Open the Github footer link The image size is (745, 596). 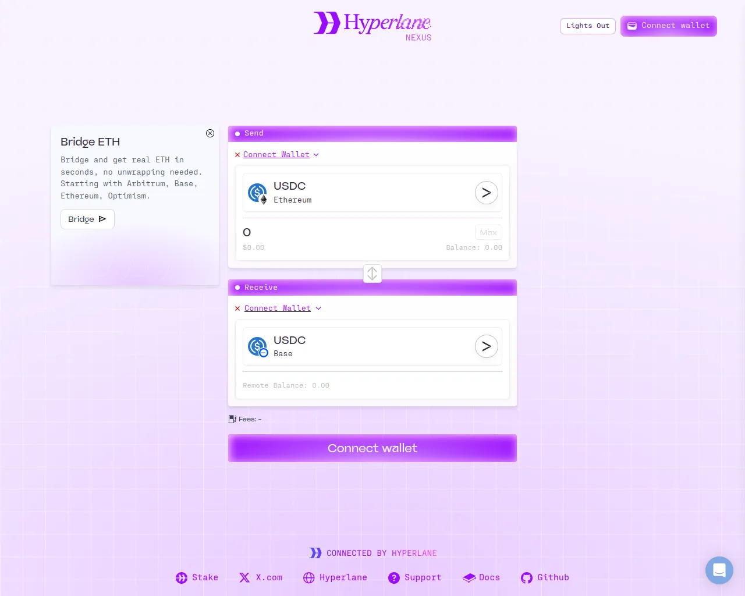545,577
